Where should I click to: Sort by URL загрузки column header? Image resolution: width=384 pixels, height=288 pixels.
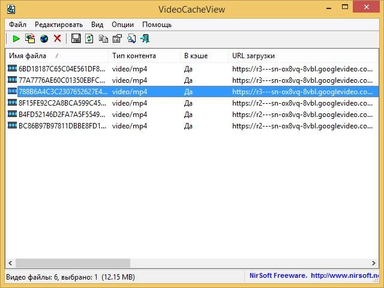coord(304,56)
